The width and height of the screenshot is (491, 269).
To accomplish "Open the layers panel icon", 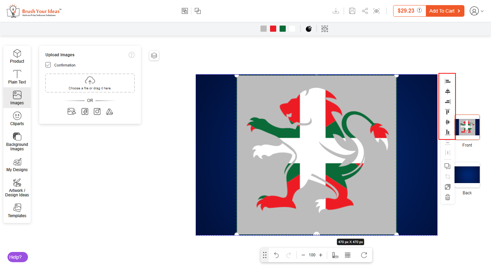I will click(x=154, y=56).
